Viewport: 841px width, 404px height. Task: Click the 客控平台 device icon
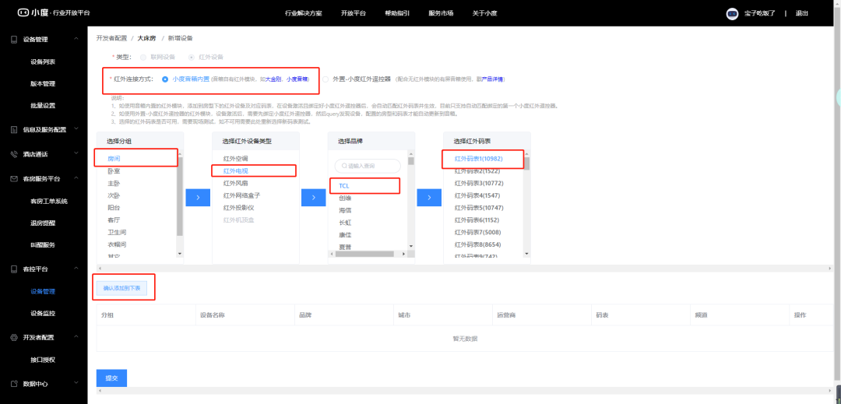pos(14,269)
